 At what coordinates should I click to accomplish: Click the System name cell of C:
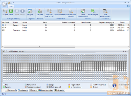tap(16, 25)
